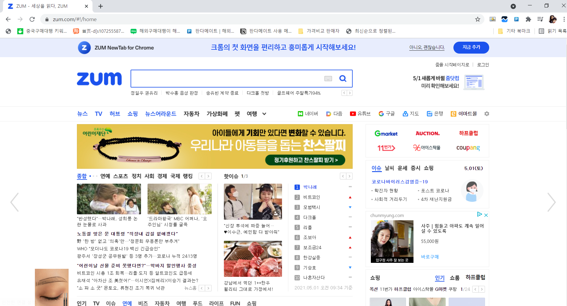Switch to the 날씨 tab
The height and width of the screenshot is (306, 567).
click(x=389, y=168)
